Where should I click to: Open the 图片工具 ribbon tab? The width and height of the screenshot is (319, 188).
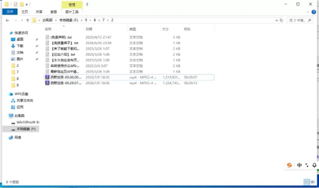pos(72,12)
